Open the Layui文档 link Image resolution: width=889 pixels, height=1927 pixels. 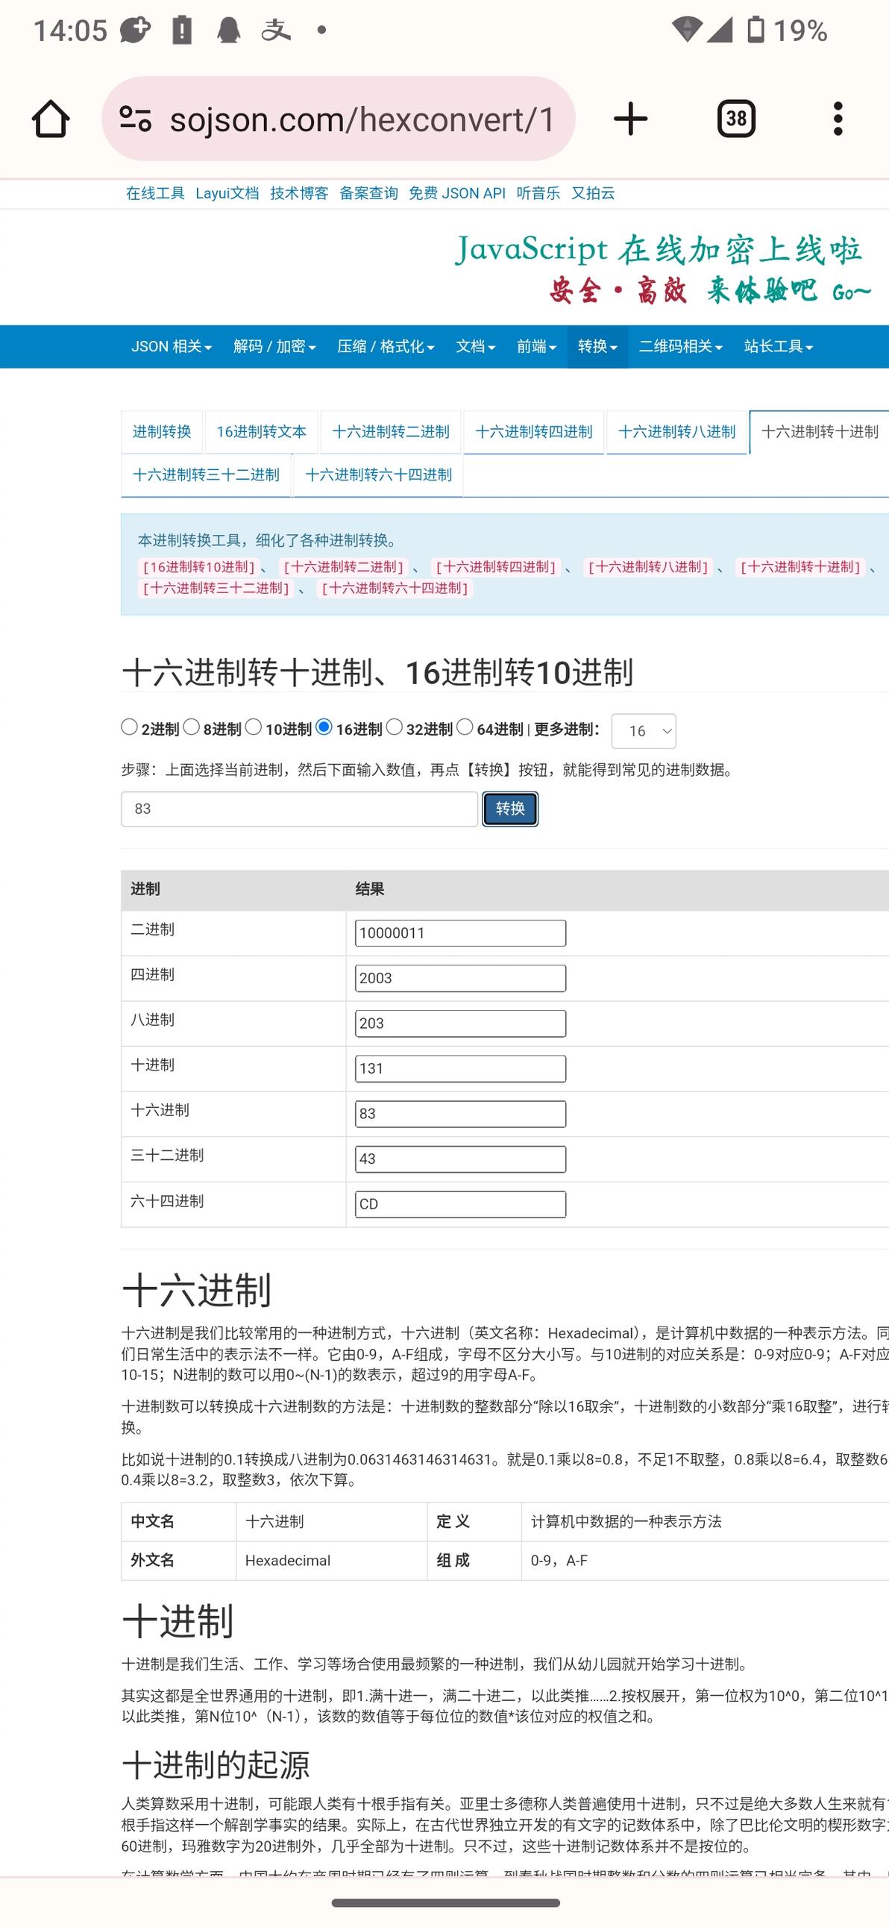tap(227, 193)
